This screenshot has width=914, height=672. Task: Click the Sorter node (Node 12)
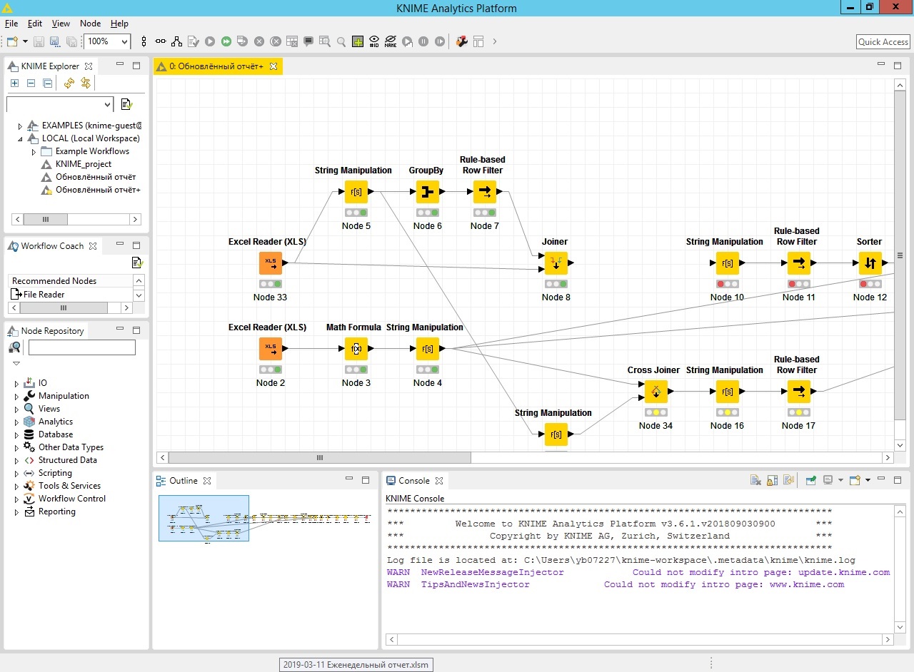pyautogui.click(x=870, y=263)
